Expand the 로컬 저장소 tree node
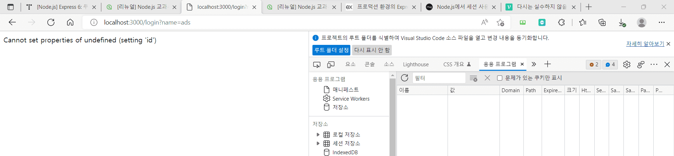Screen dimensions: 674x156 tap(318, 135)
